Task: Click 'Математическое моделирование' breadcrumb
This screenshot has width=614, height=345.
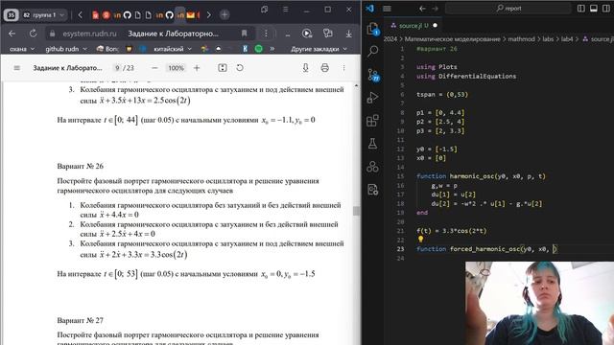Action: tap(452, 39)
